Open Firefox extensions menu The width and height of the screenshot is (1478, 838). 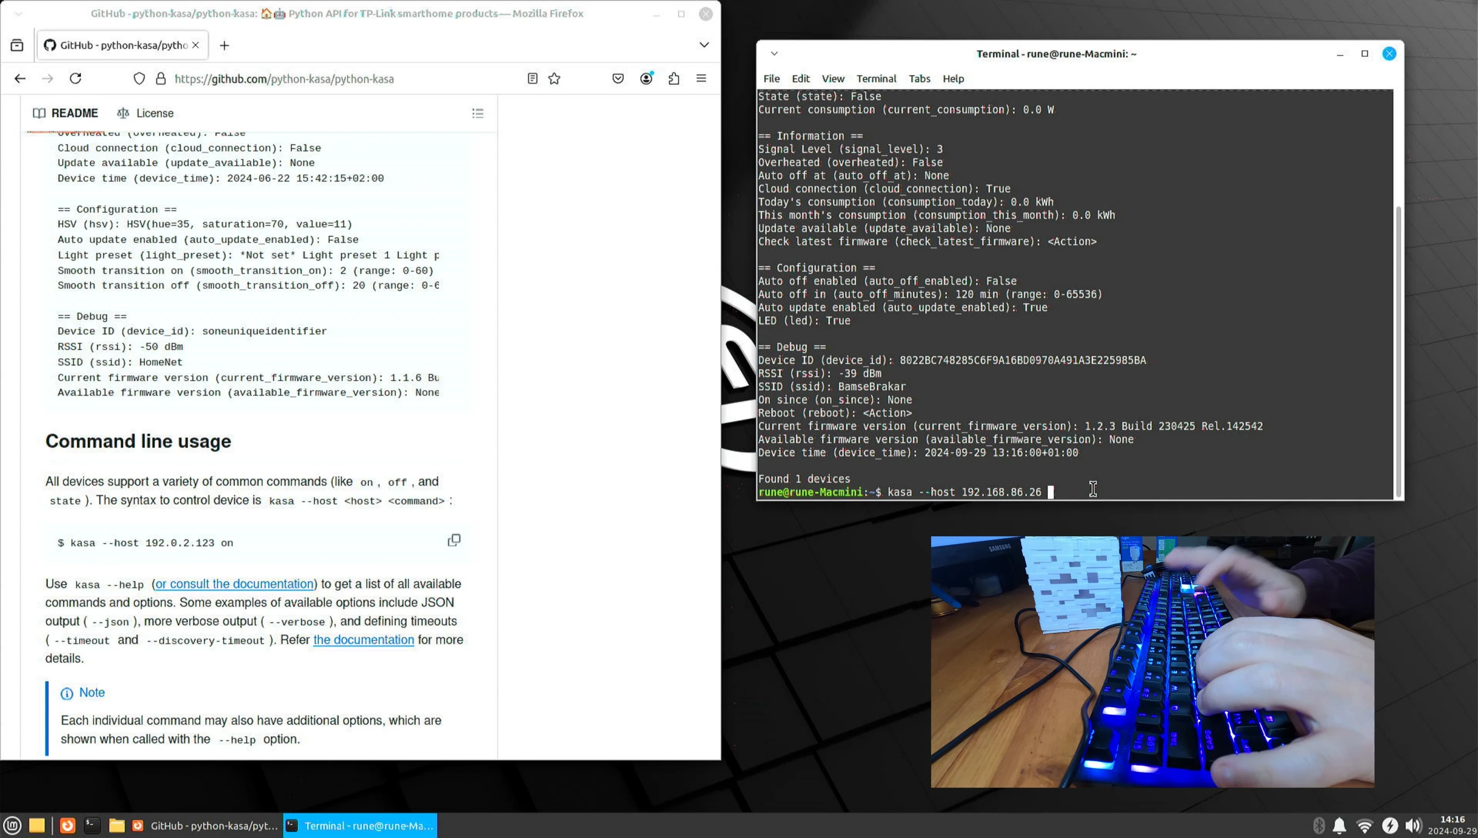click(x=674, y=79)
